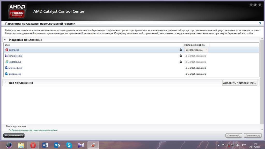Click the opera.exe application icon

point(7,50)
